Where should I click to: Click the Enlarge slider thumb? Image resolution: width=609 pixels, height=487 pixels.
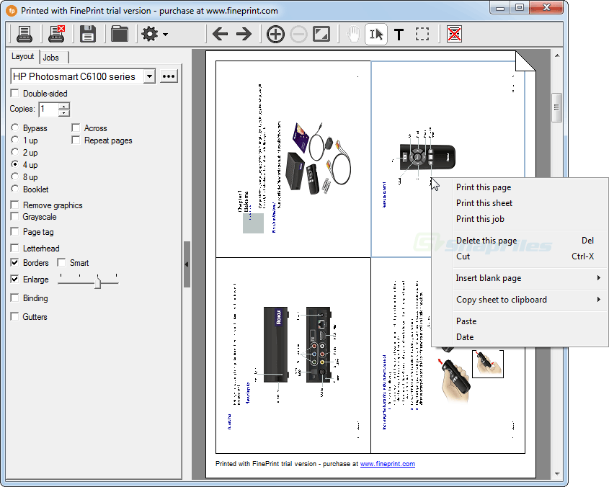[x=98, y=282]
